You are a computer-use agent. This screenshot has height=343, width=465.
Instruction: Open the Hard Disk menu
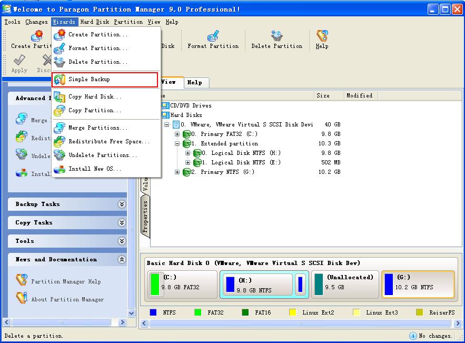coord(95,22)
